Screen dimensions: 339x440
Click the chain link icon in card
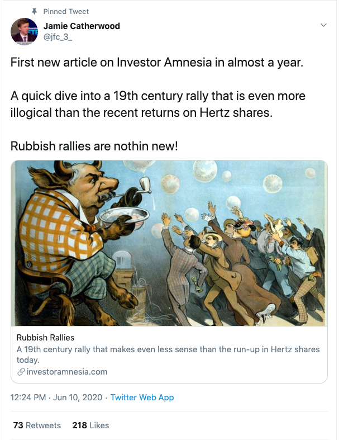(21, 372)
